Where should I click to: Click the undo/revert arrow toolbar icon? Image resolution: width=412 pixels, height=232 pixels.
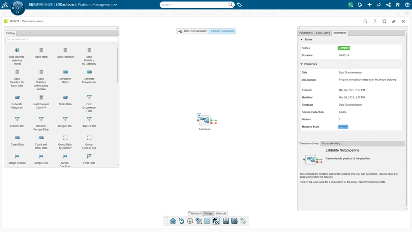(181, 221)
